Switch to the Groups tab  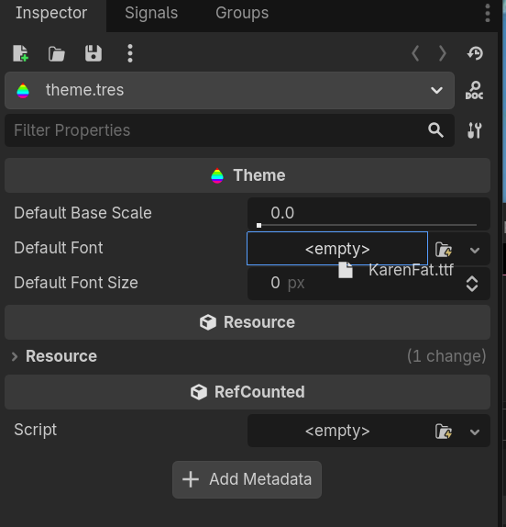click(242, 14)
